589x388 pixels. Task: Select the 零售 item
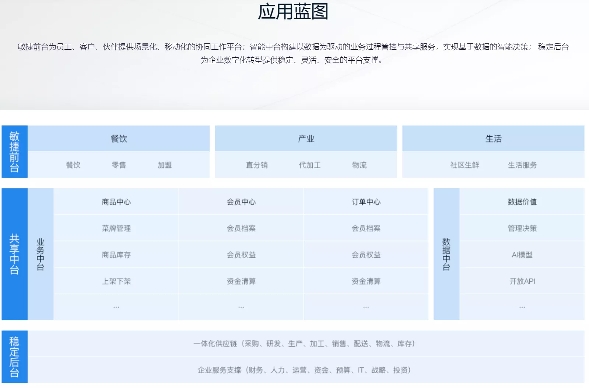click(119, 165)
